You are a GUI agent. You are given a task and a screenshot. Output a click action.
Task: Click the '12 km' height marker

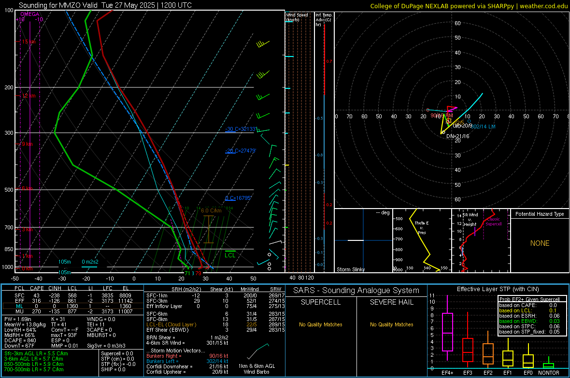[28, 96]
